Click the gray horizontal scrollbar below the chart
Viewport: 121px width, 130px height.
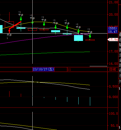click(x=98, y=66)
